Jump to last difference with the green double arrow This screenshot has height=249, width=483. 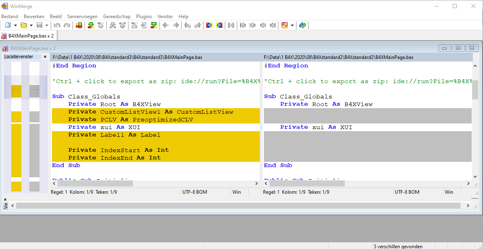pyautogui.click(x=154, y=25)
